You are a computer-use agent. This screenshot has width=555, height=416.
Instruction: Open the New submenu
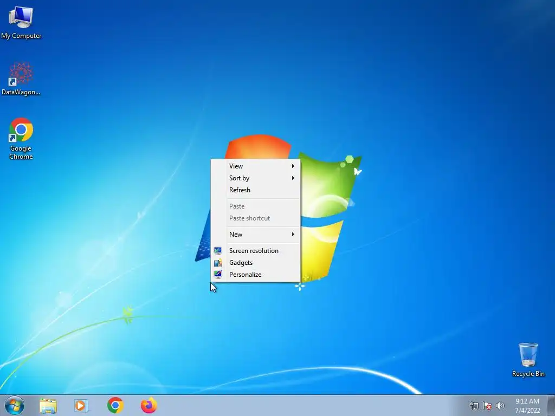coord(256,234)
